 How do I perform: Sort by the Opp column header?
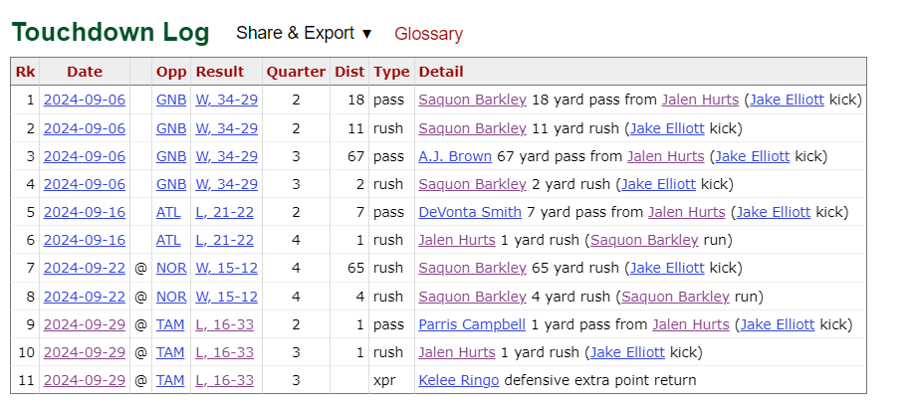[171, 72]
